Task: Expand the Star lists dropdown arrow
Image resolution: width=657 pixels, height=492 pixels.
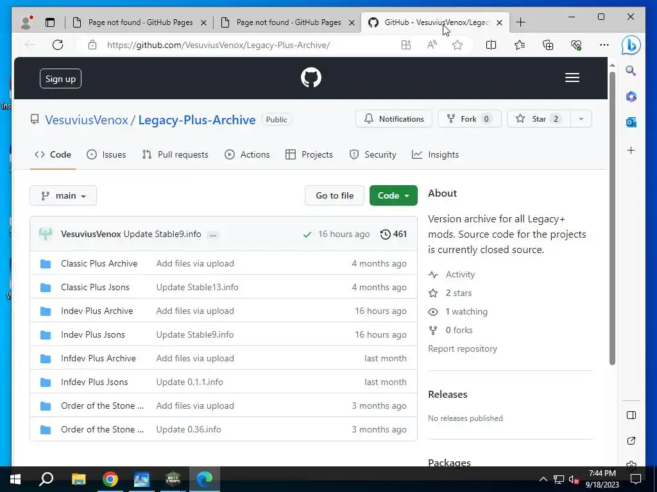Action: [581, 119]
